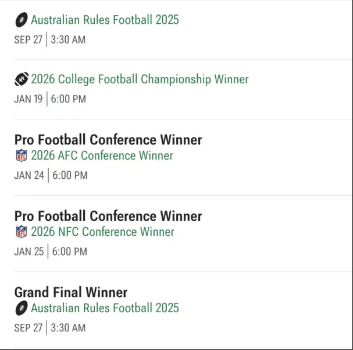This screenshot has width=353, height=350.
Task: Open the topmost Australian Rules Football 2025 link
Action: point(105,20)
